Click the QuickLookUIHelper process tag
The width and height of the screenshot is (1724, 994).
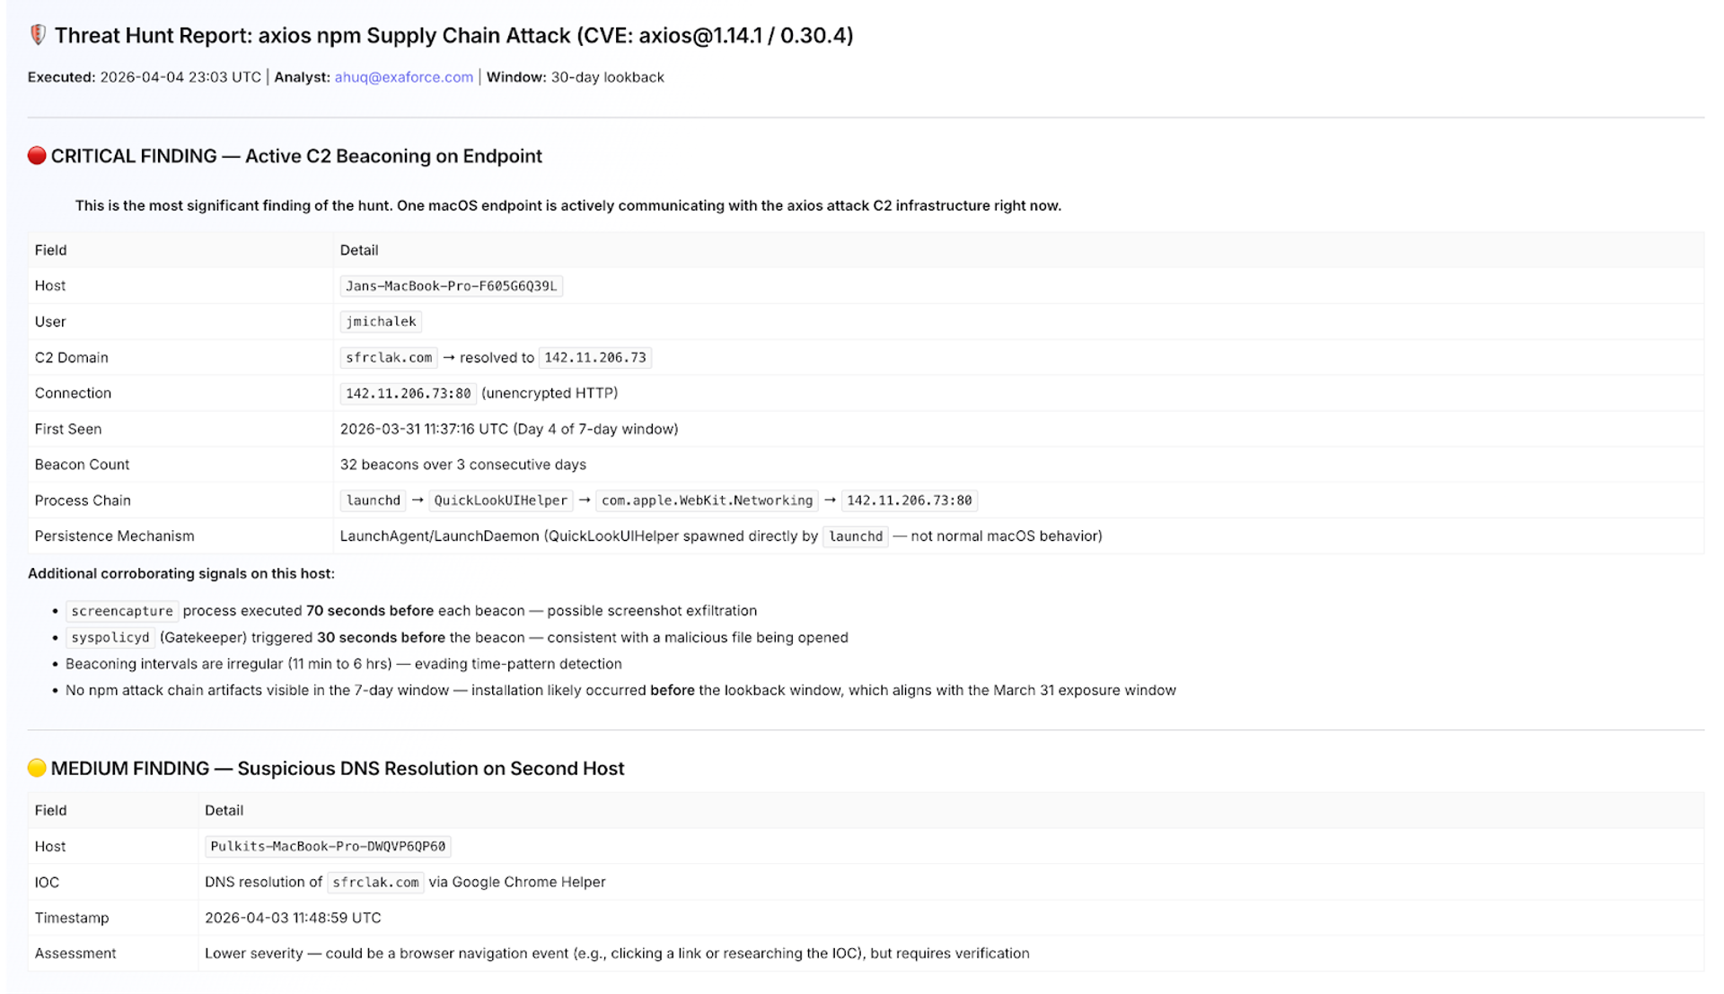[501, 501]
